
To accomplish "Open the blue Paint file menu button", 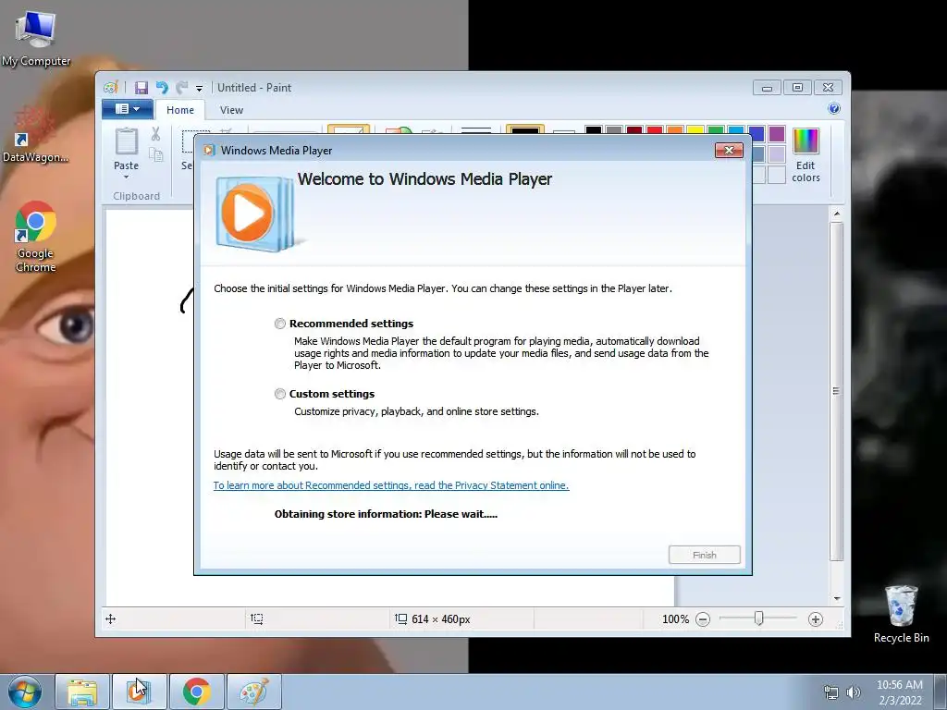I will point(128,109).
